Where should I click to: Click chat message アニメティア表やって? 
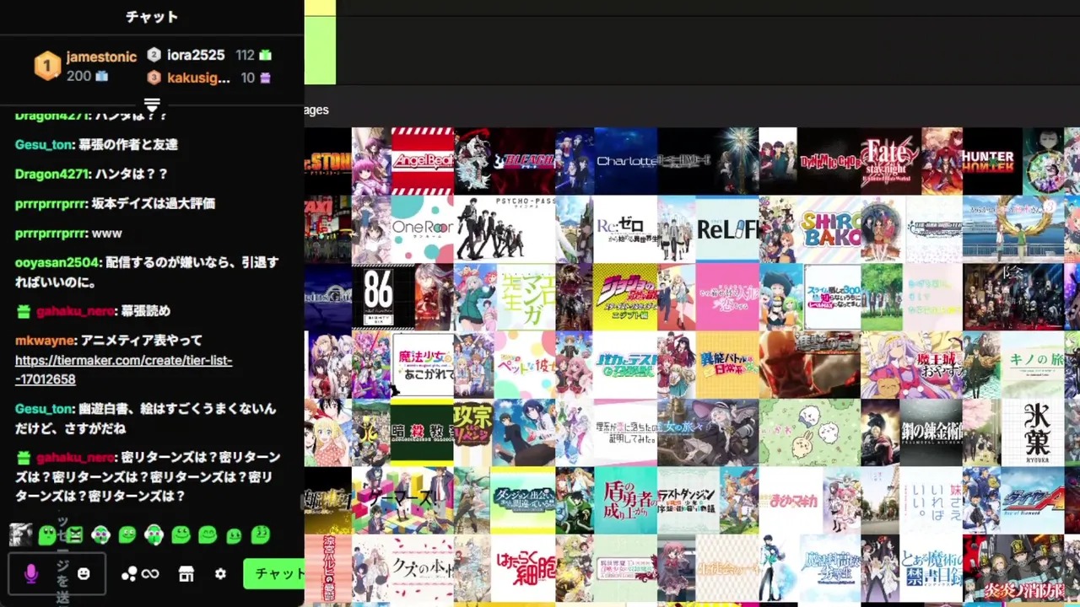[x=141, y=340]
